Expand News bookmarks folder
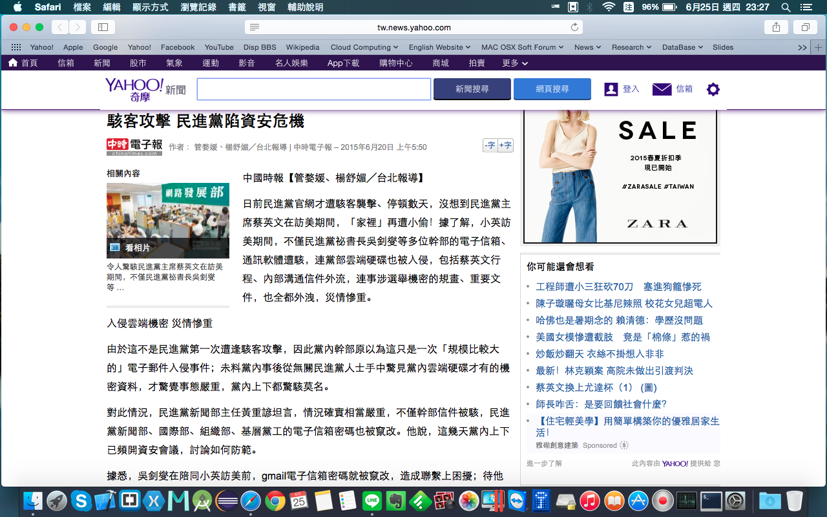The height and width of the screenshot is (517, 827). coord(587,47)
